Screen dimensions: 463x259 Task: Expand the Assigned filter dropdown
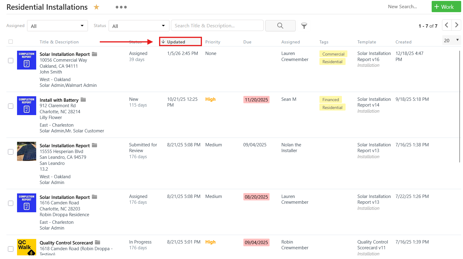pyautogui.click(x=57, y=26)
